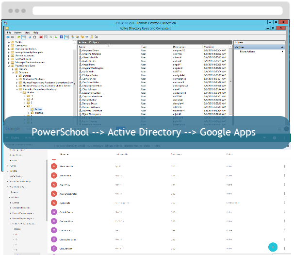
Task: Open Christopher Miller in Google users list
Action: pyautogui.click(x=68, y=239)
